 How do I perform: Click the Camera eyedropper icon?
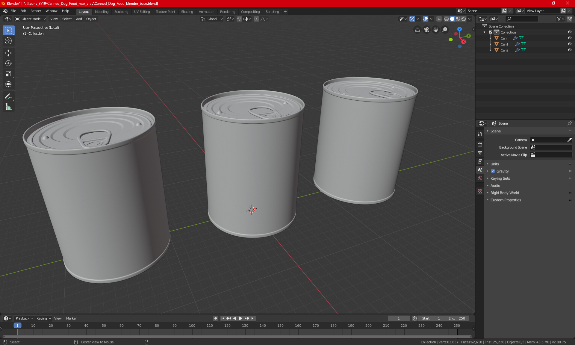(569, 140)
